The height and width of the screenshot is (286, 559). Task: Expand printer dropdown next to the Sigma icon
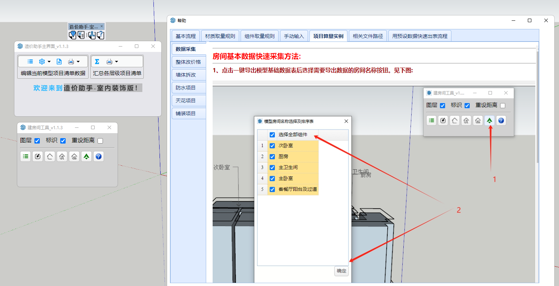117,62
